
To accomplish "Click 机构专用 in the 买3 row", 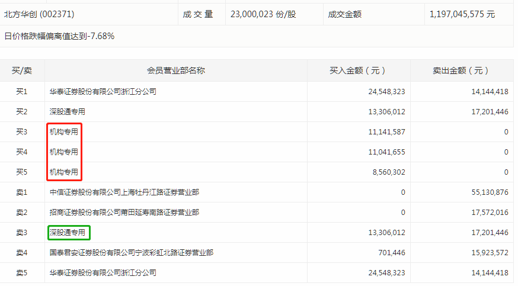I will click(x=64, y=132).
